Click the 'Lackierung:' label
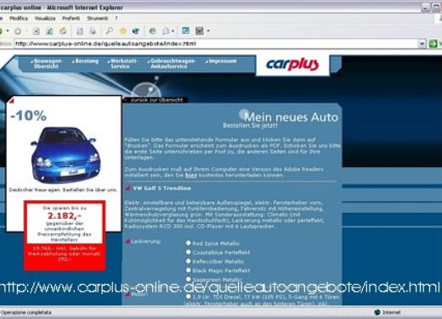Image resolution: width=442 pixels, height=319 pixels. pos(146,241)
